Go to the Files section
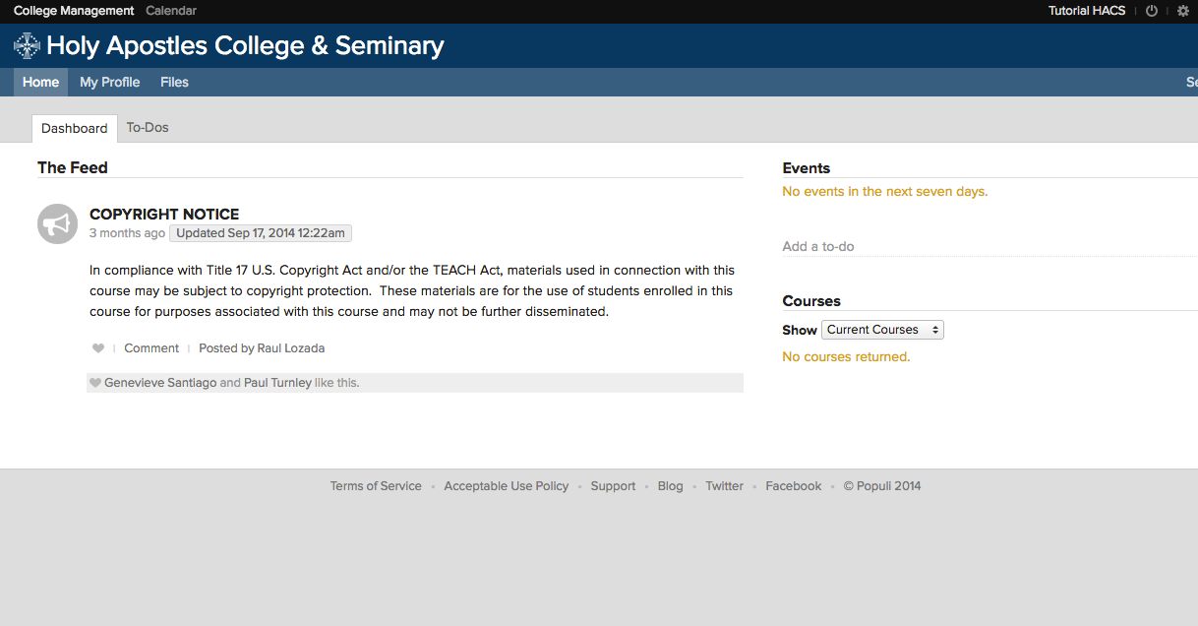The height and width of the screenshot is (626, 1198). [x=174, y=82]
